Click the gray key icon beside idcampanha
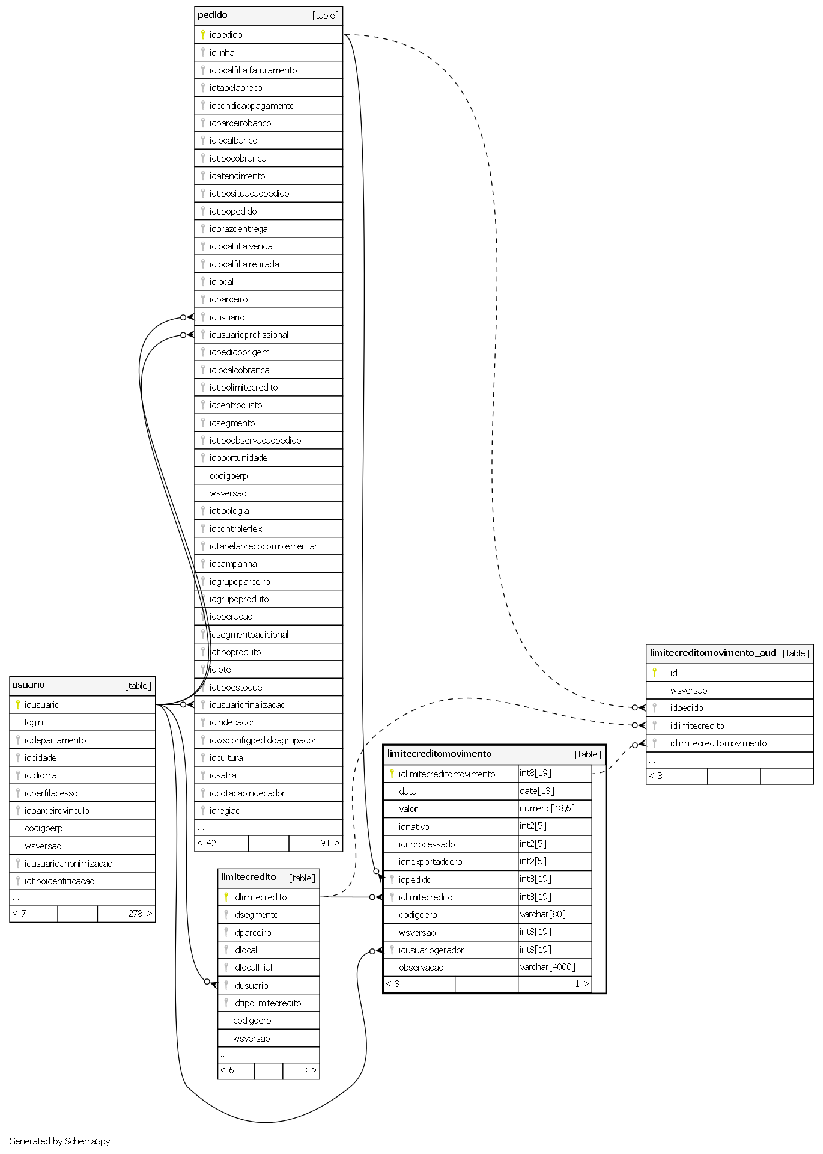Screen dimensions: 823x1154 203,563
